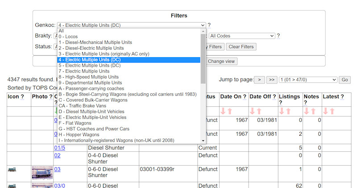357x188 pixels.
Task: Click the up sort arrow under Date On
Action: pyautogui.click(x=230, y=111)
